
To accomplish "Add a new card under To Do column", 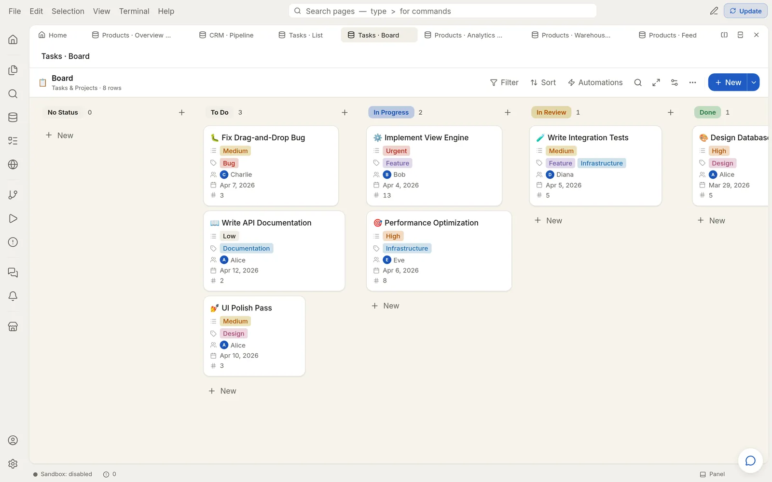I will [x=222, y=391].
